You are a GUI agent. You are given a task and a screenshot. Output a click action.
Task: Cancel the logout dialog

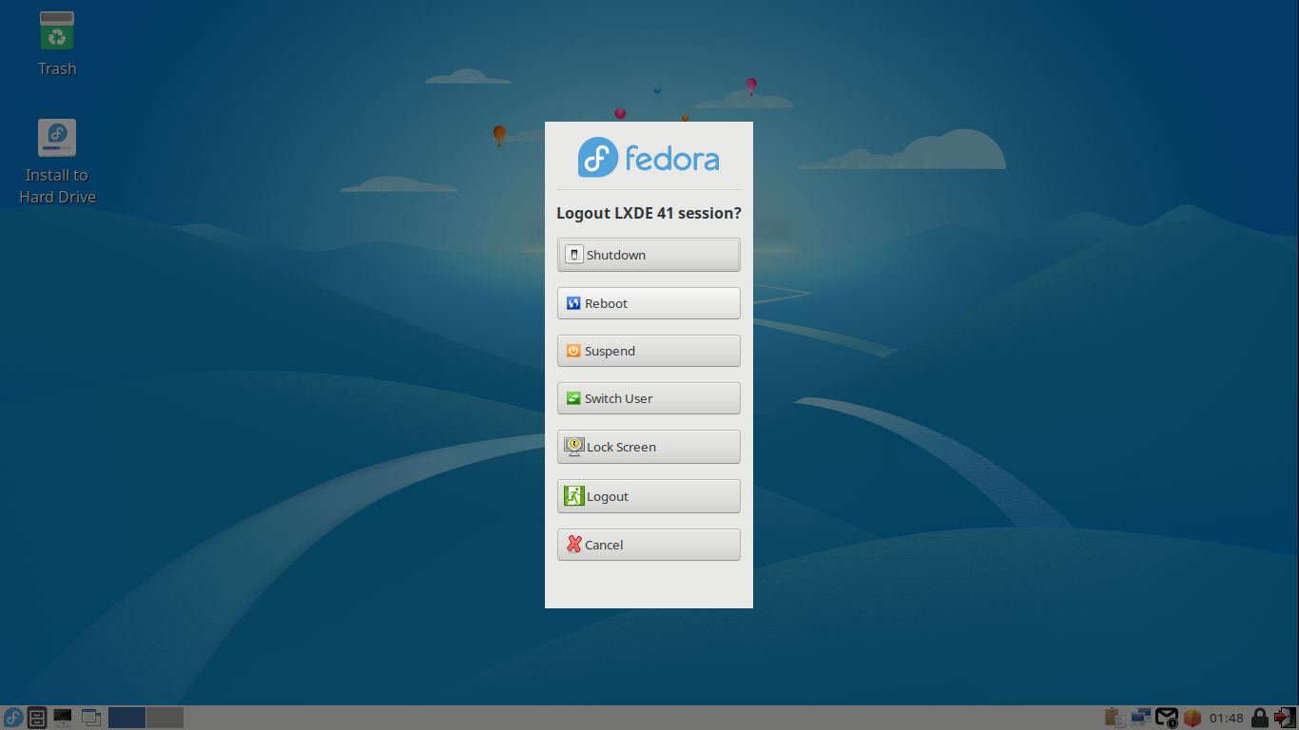click(x=649, y=545)
